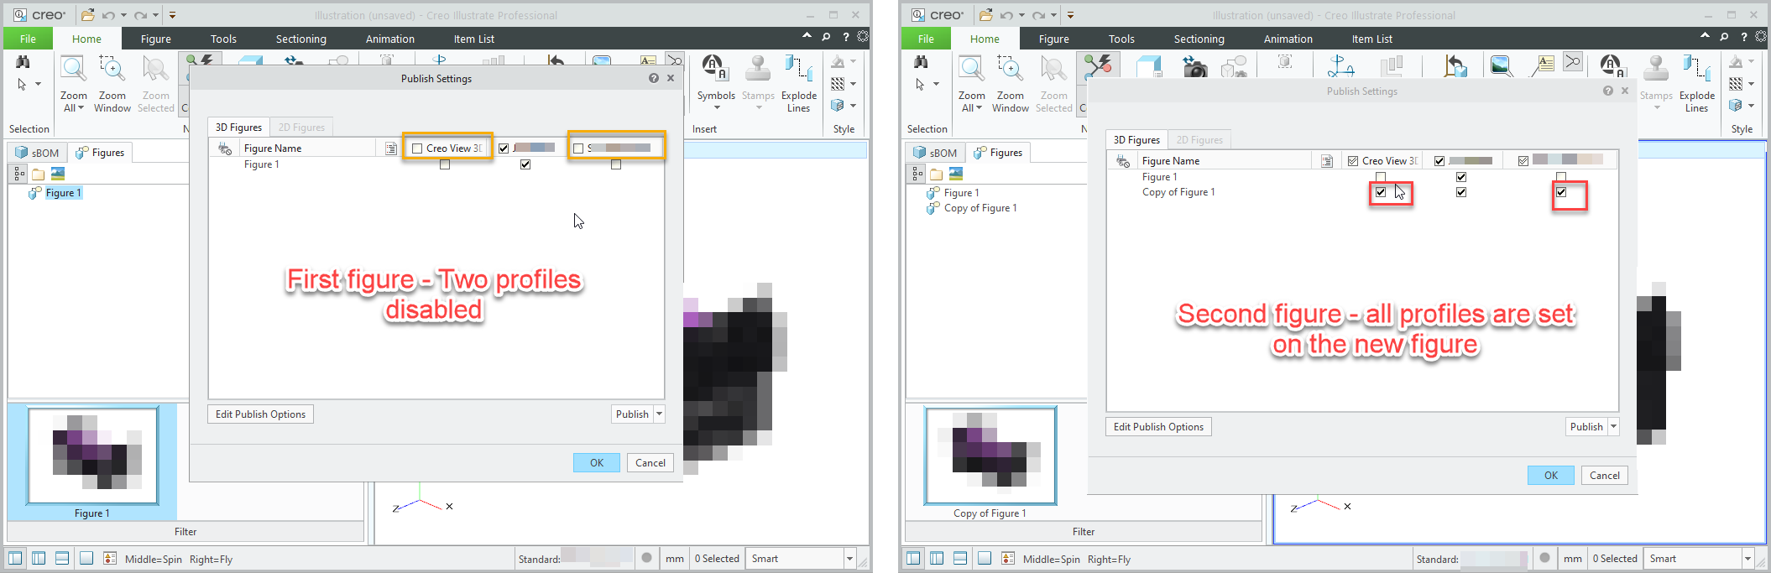Click Cancel in right Publish Settings dialog

pyautogui.click(x=1605, y=475)
